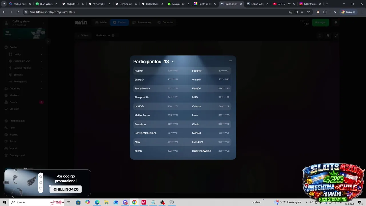Image resolution: width=366 pixels, height=206 pixels.
Task: Open Fantasy sport in the sidebar
Action: coord(17,155)
